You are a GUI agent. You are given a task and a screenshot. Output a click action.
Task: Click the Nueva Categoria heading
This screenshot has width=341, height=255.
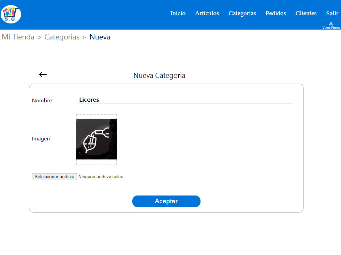[159, 75]
